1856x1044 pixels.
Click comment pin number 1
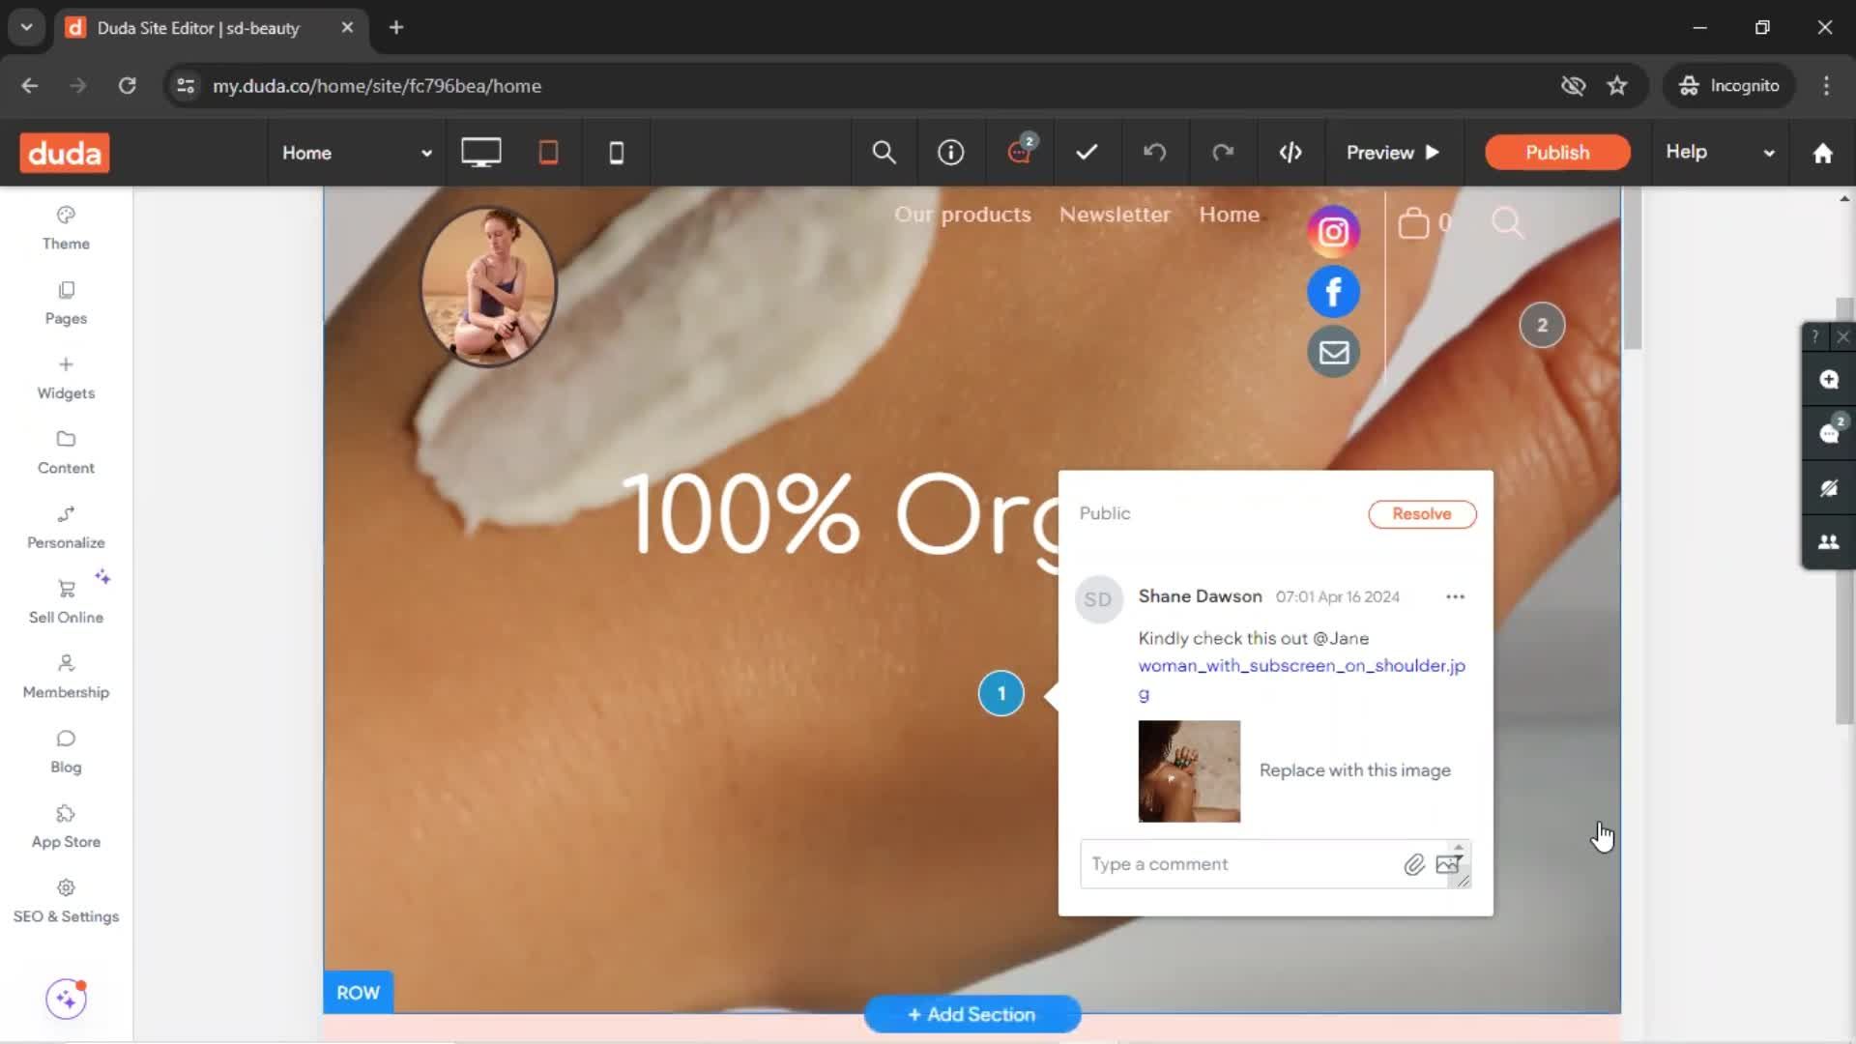[1000, 694]
